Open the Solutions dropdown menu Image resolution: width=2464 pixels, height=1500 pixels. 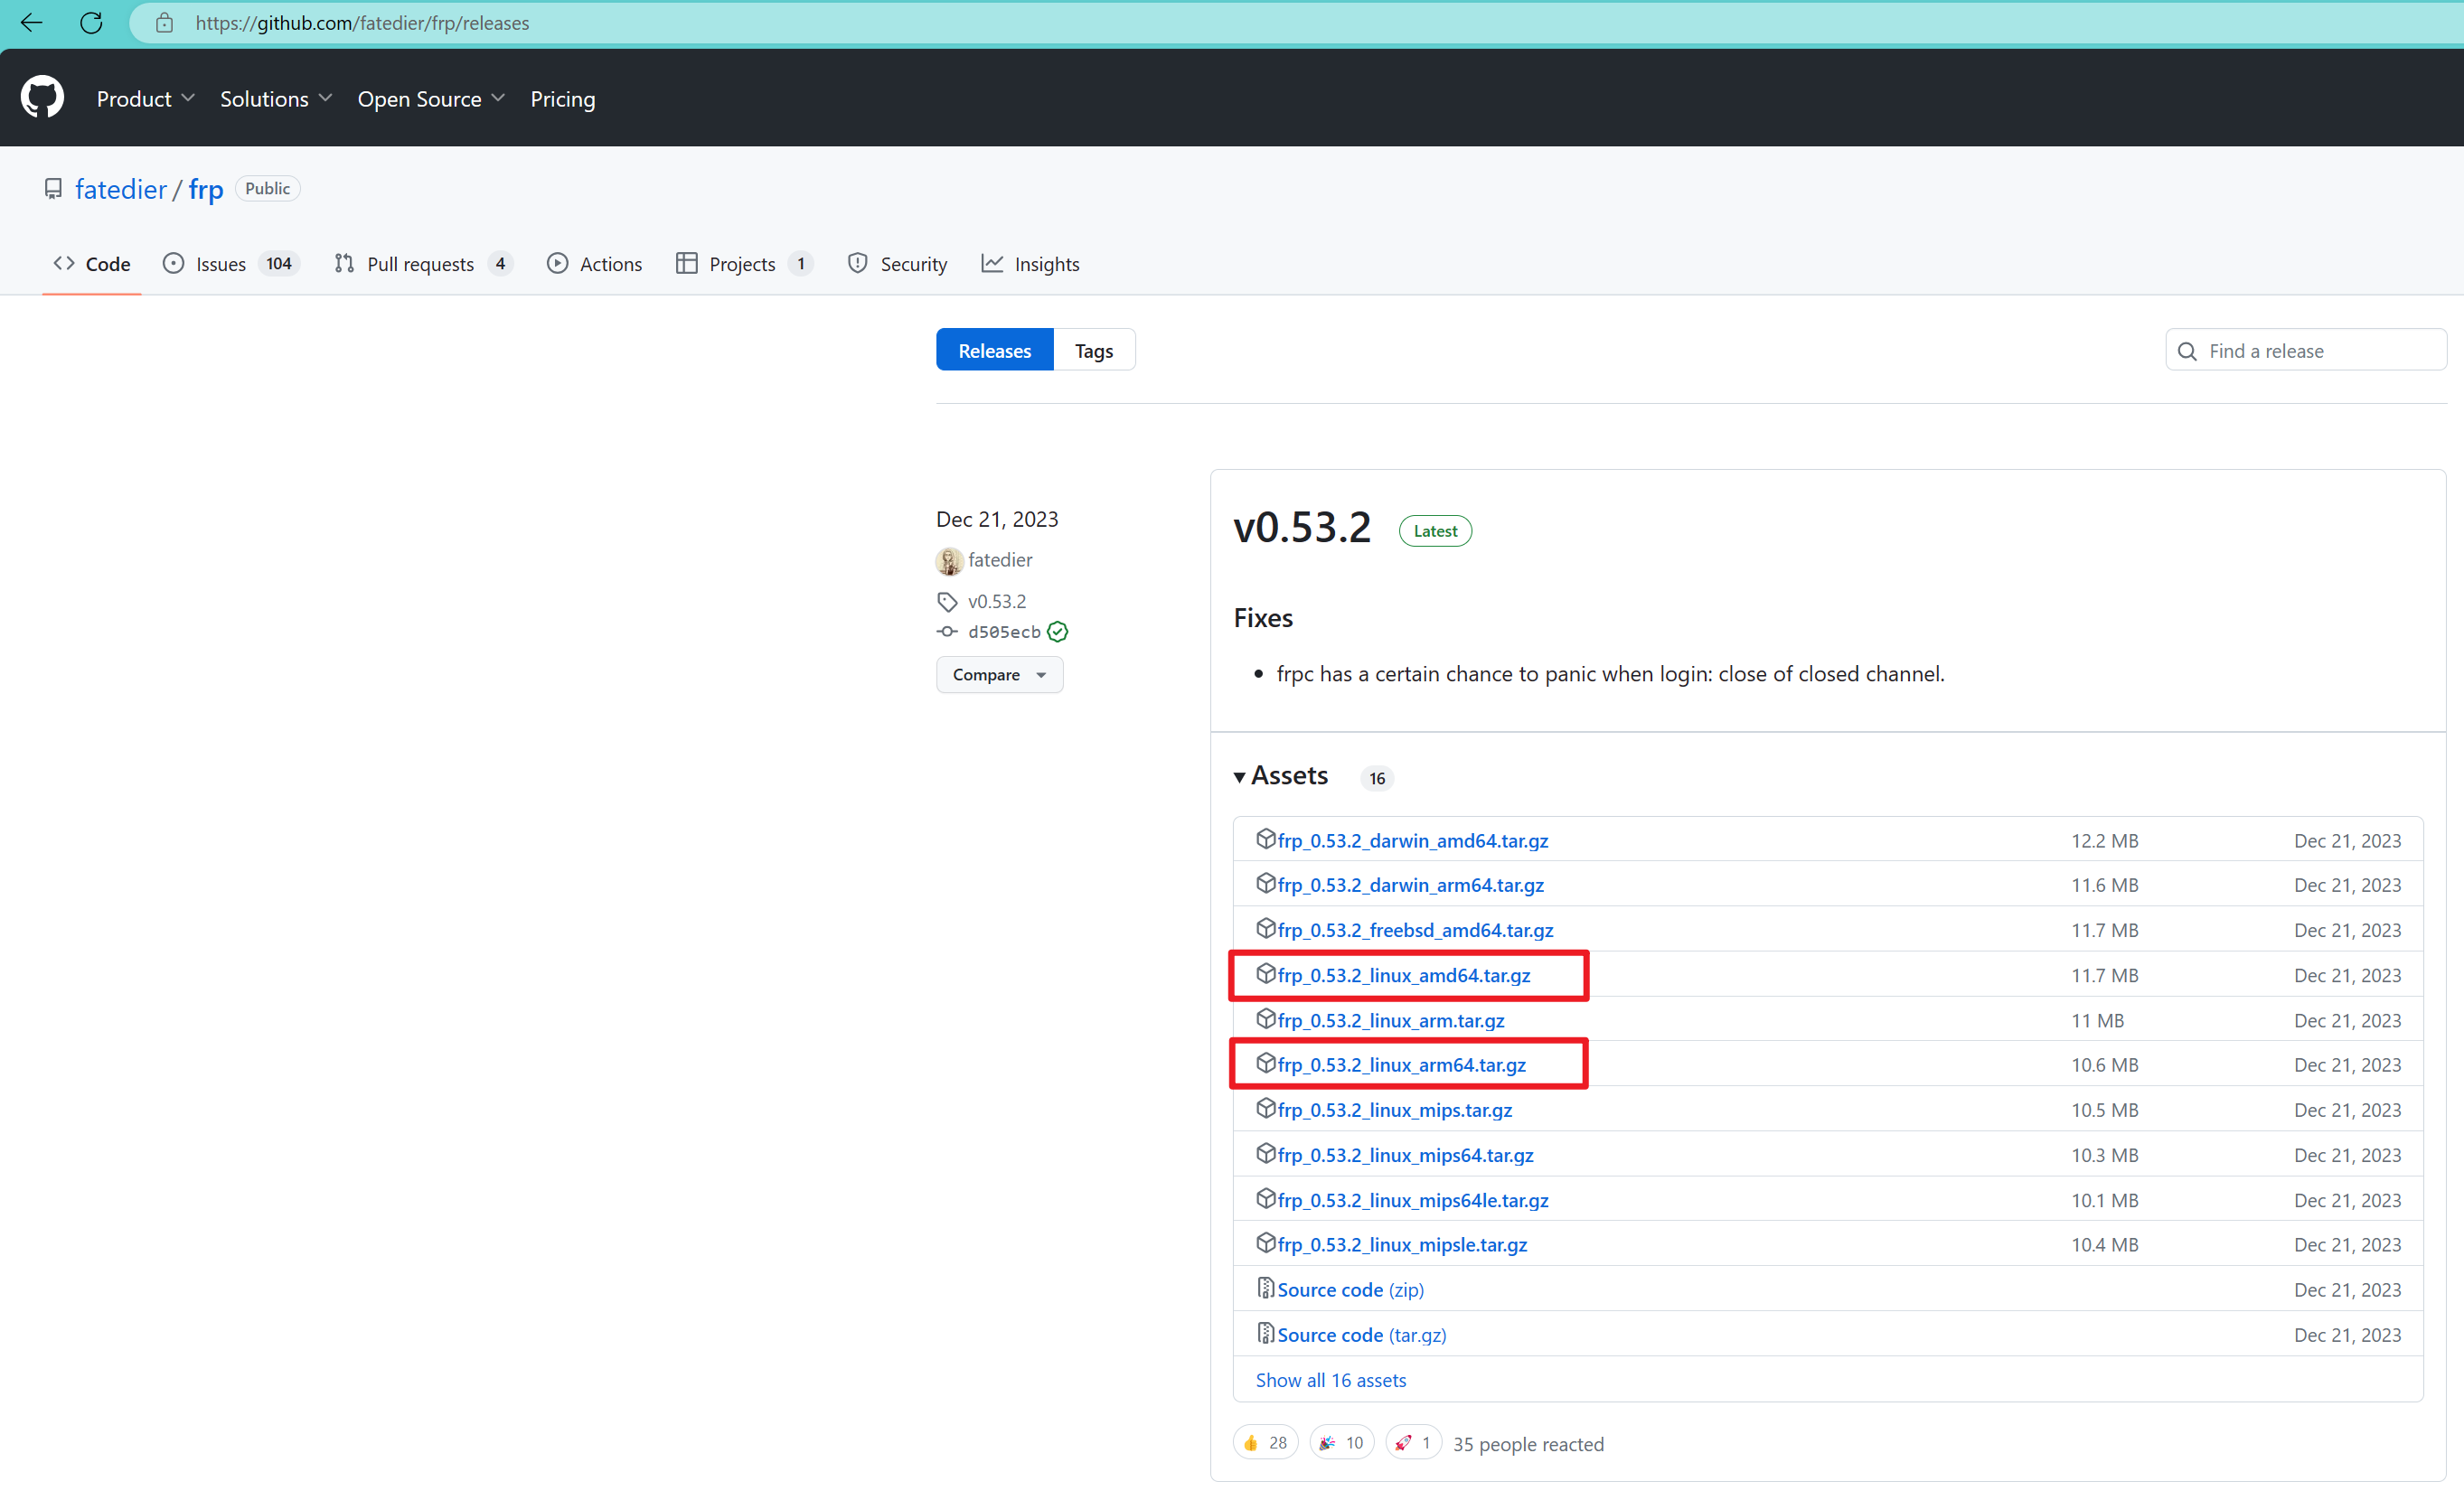pyautogui.click(x=276, y=98)
